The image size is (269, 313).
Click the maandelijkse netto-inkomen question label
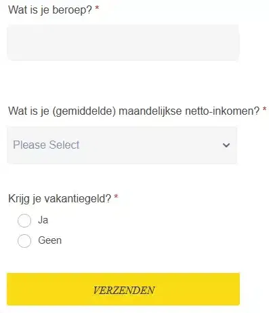click(x=133, y=111)
